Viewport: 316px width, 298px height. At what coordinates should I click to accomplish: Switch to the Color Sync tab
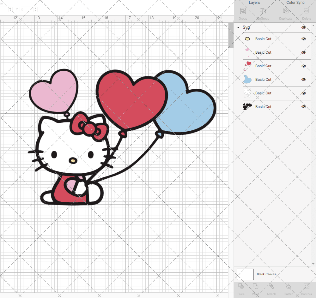click(295, 3)
